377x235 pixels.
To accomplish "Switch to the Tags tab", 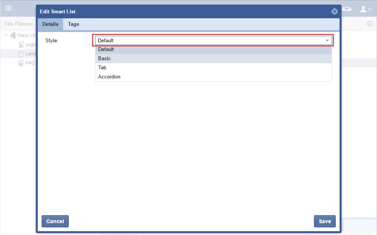I will click(x=73, y=24).
